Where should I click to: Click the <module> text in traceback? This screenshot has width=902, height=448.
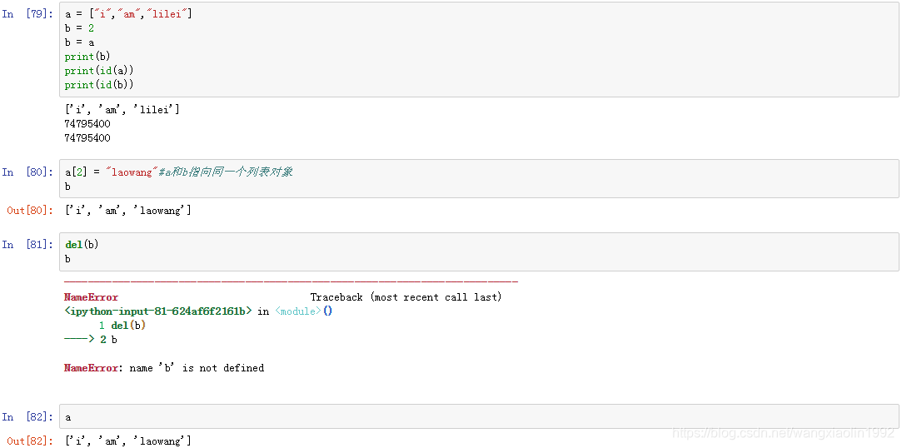[x=298, y=311]
